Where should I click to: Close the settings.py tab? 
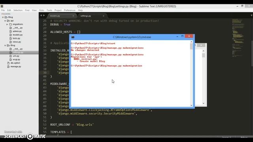point(104,16)
